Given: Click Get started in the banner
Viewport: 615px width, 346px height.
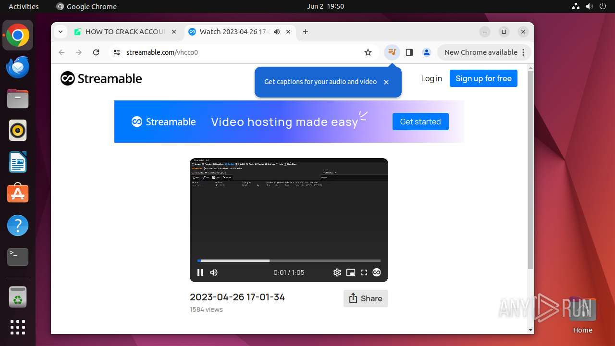Looking at the screenshot, I should tap(420, 122).
